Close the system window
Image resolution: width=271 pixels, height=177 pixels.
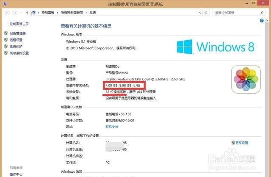click(x=263, y=3)
